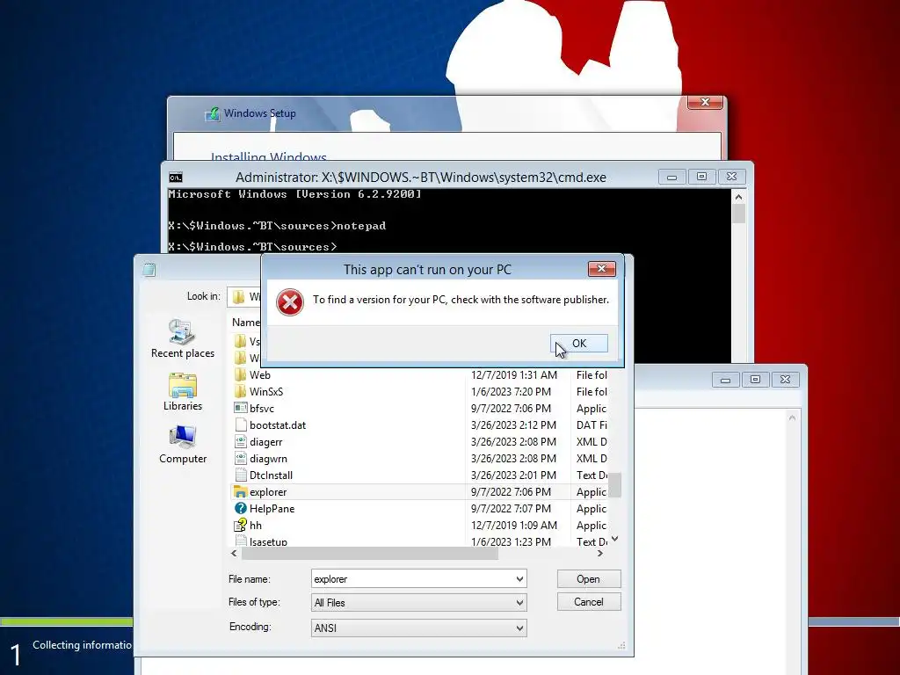Click the 12/7/2019 1:31 AM date of Web
Viewport: 900px width, 675px height.
coord(513,374)
